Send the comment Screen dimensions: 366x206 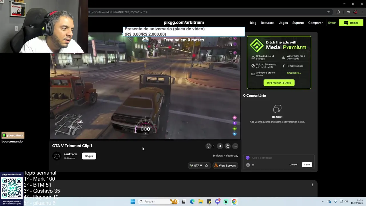pyautogui.click(x=307, y=165)
